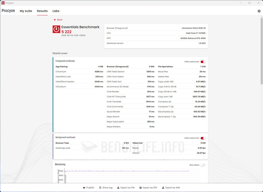Click the Export as PDF button
Viewport: 263px width, 192px height.
[x=148, y=188]
